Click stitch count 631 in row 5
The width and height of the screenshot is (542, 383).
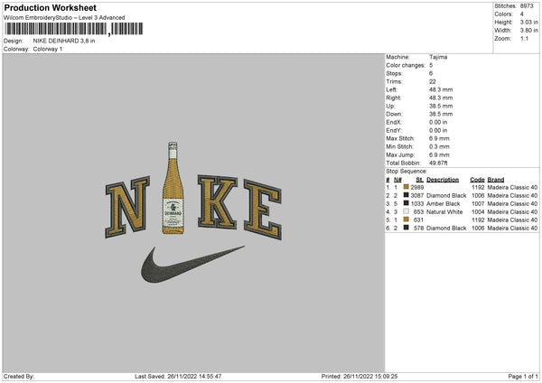coord(418,220)
